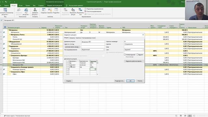Click Учетная запись входа... button
The image size is (208, 117).
click(72, 47)
